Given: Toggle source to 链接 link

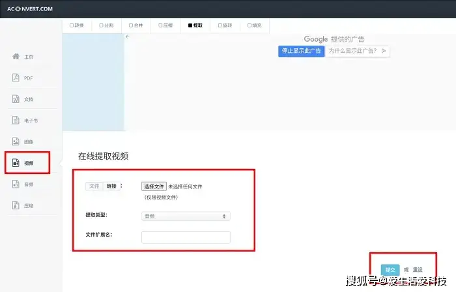Looking at the screenshot, I should pyautogui.click(x=111, y=186).
